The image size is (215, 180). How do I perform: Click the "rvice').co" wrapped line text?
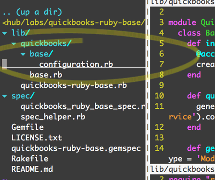[x=192, y=117]
